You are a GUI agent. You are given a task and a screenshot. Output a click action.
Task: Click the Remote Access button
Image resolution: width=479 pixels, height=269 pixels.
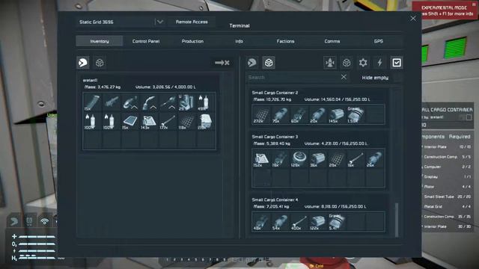pos(192,22)
